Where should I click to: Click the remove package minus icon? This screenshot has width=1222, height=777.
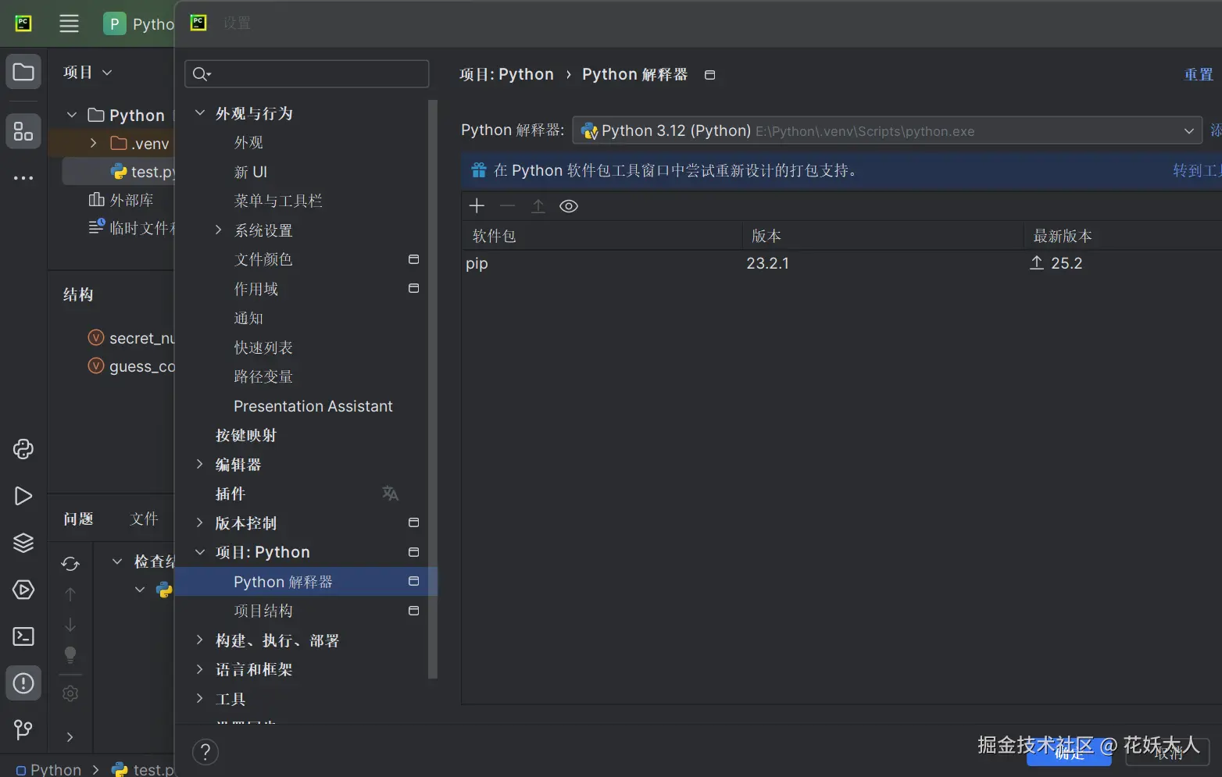coord(508,206)
